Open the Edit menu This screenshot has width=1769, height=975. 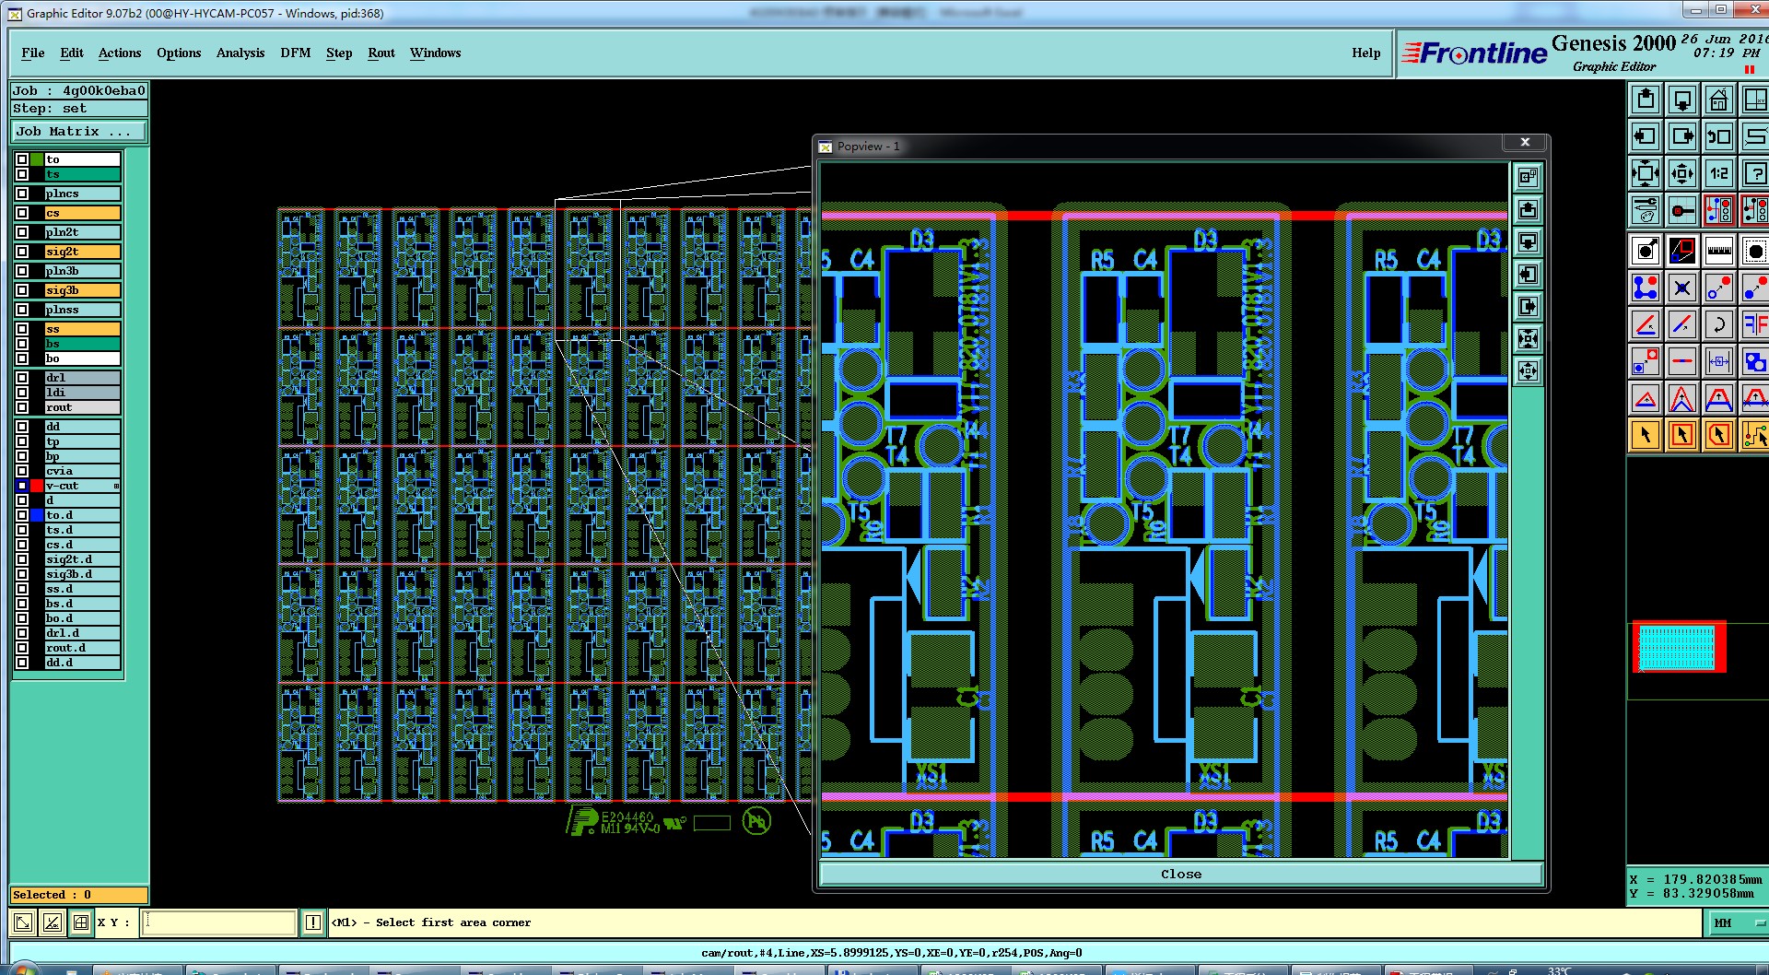(x=72, y=53)
